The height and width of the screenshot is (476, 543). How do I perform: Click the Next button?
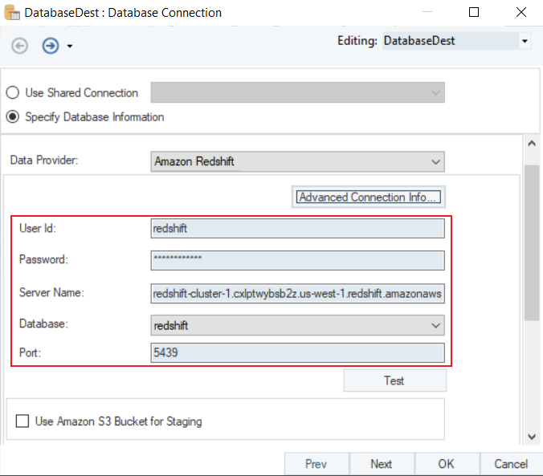[382, 464]
